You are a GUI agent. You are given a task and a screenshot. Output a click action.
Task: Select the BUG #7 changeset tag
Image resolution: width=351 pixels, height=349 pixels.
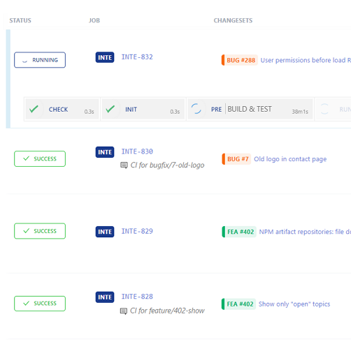click(x=236, y=159)
